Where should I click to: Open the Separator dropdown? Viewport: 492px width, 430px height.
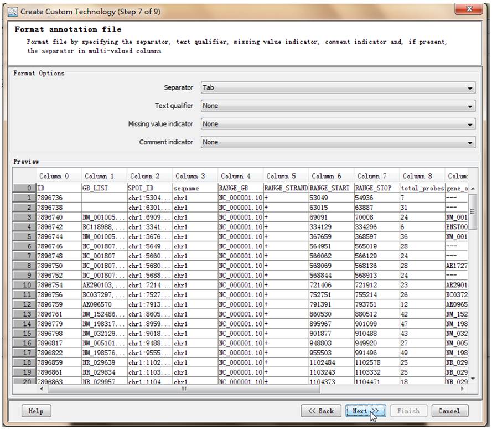coord(338,88)
